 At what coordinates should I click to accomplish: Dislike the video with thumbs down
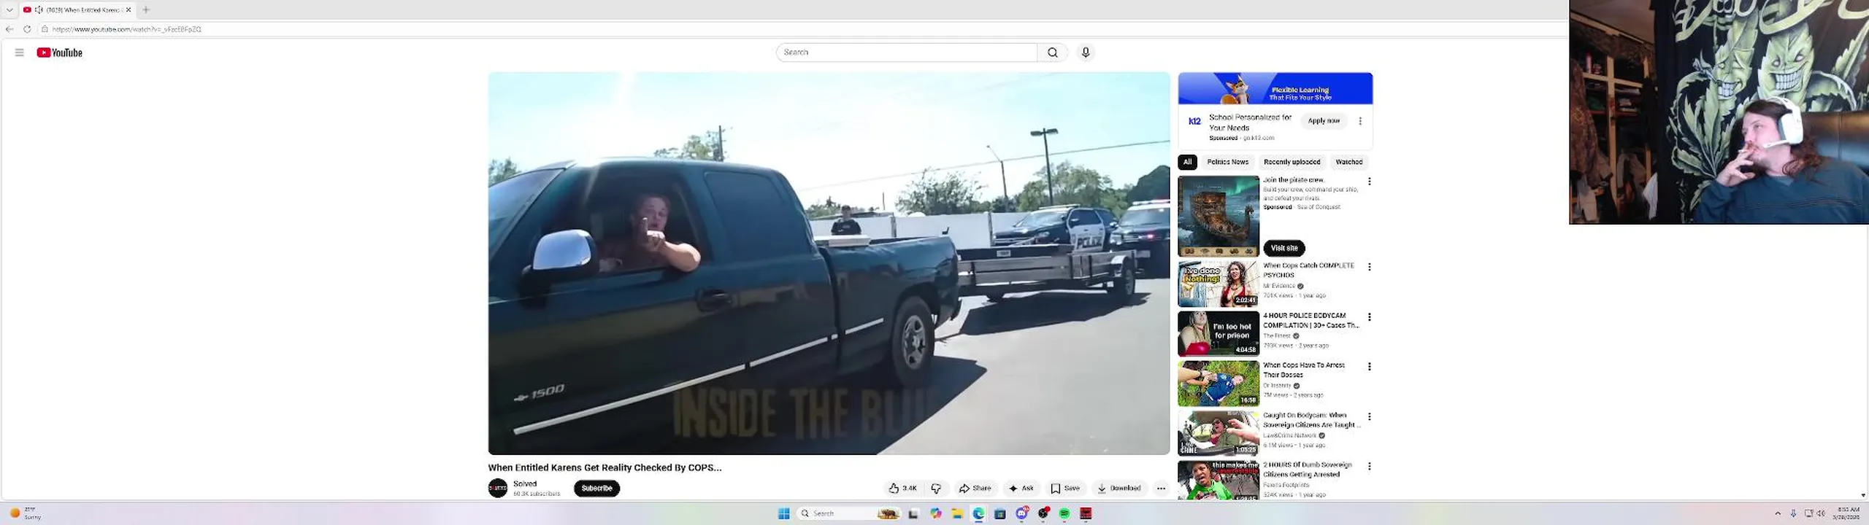(x=936, y=489)
